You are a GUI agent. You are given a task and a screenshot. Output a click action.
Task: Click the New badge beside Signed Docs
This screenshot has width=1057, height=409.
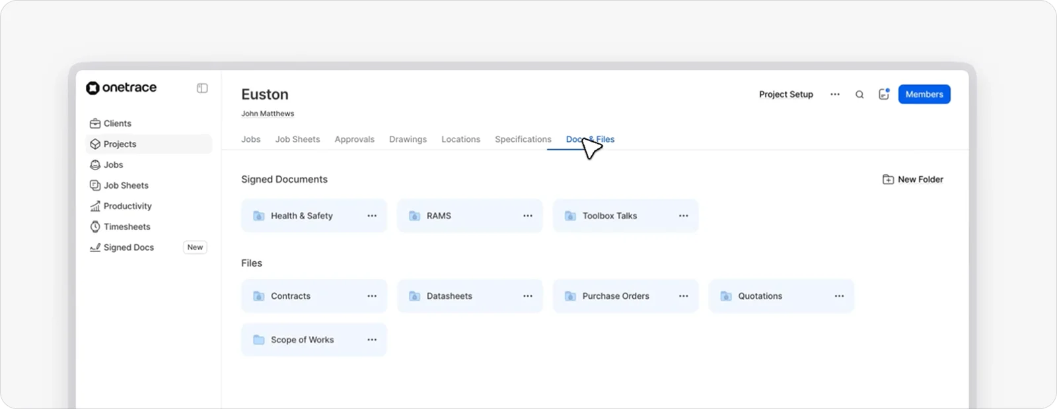pyautogui.click(x=195, y=247)
